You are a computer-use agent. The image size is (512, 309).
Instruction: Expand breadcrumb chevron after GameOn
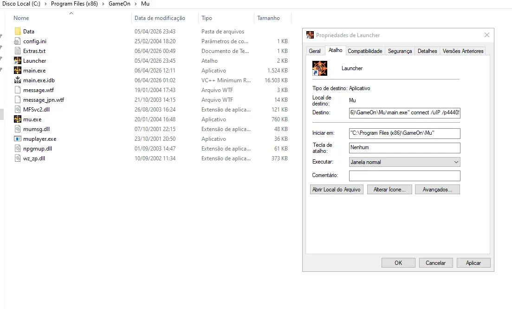tap(136, 4)
